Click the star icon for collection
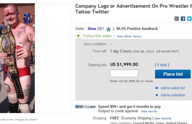The image size is (192, 124). [x=157, y=95]
